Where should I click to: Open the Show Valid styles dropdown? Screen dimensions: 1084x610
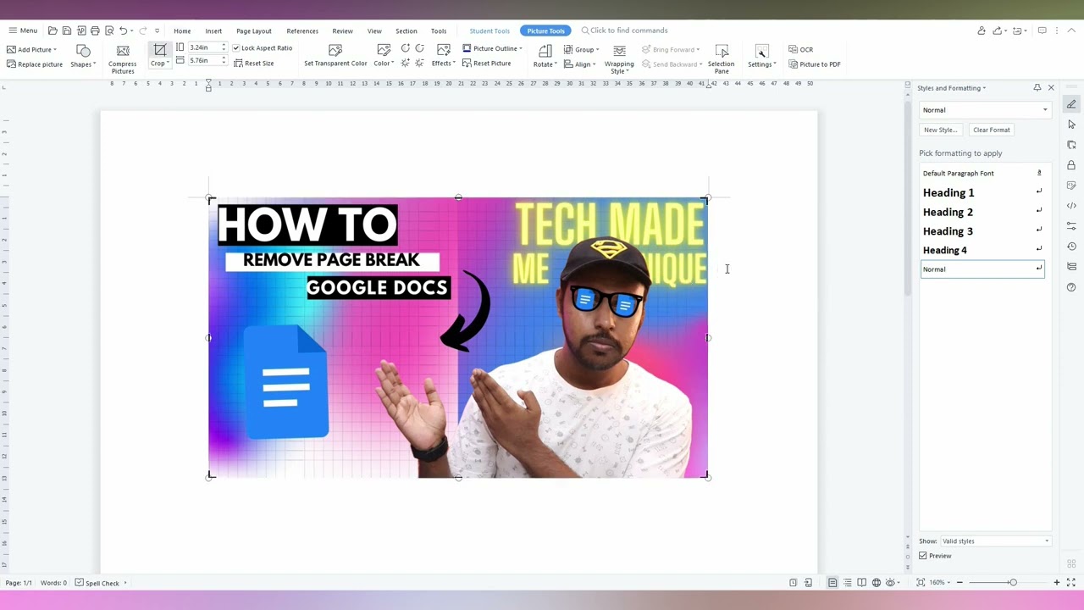[x=996, y=541]
